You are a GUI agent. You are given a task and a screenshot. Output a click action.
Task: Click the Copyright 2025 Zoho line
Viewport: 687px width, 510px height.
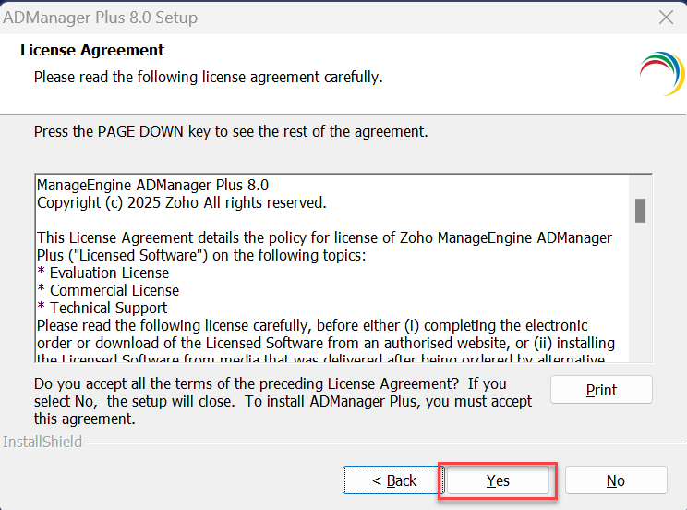point(181,202)
